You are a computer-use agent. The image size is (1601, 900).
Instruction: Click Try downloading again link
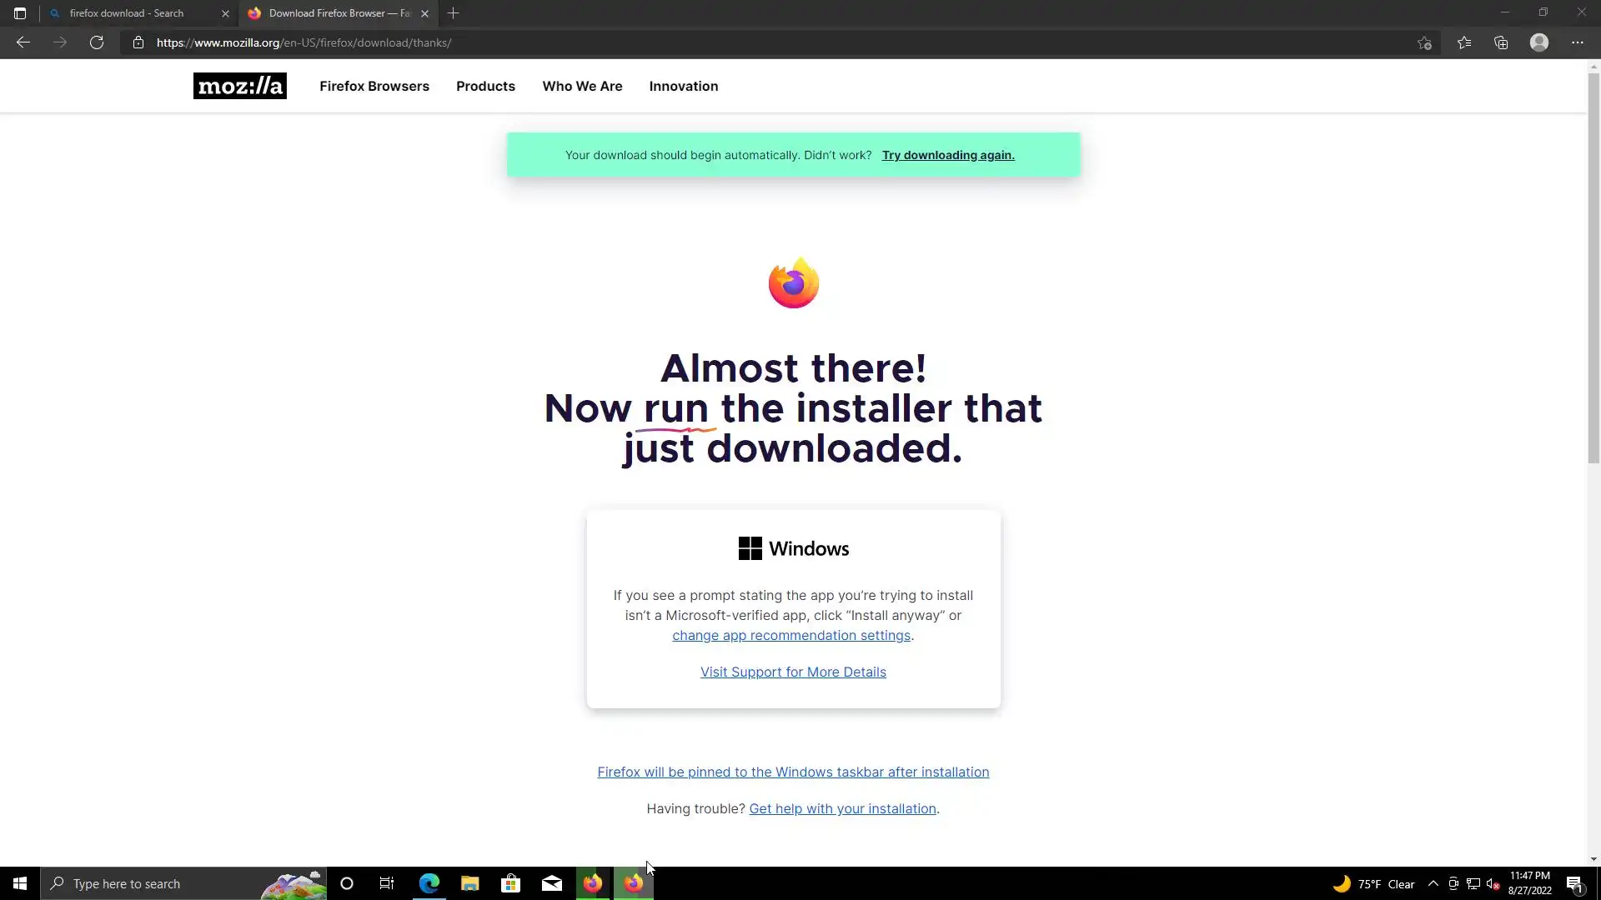948,155
